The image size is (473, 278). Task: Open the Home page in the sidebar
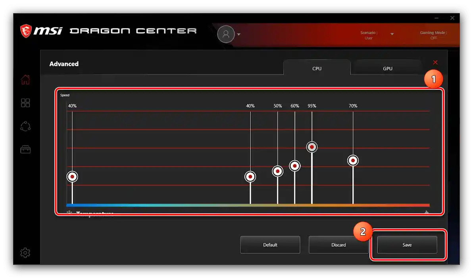point(25,80)
